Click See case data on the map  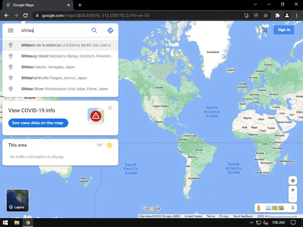(x=38, y=123)
